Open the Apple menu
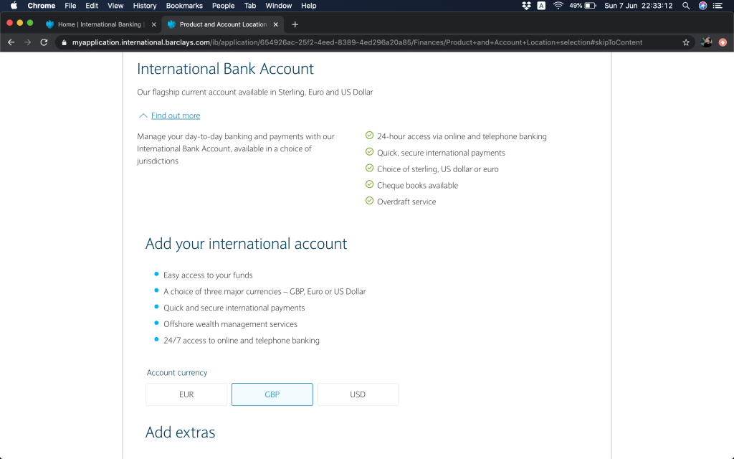This screenshot has height=459, width=734. click(14, 6)
